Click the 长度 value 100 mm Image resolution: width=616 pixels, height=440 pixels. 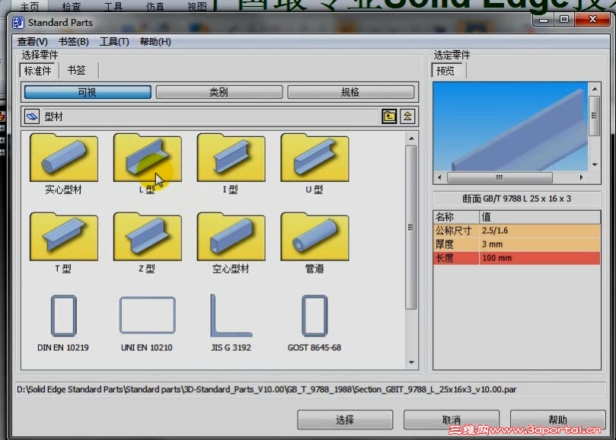pos(540,258)
